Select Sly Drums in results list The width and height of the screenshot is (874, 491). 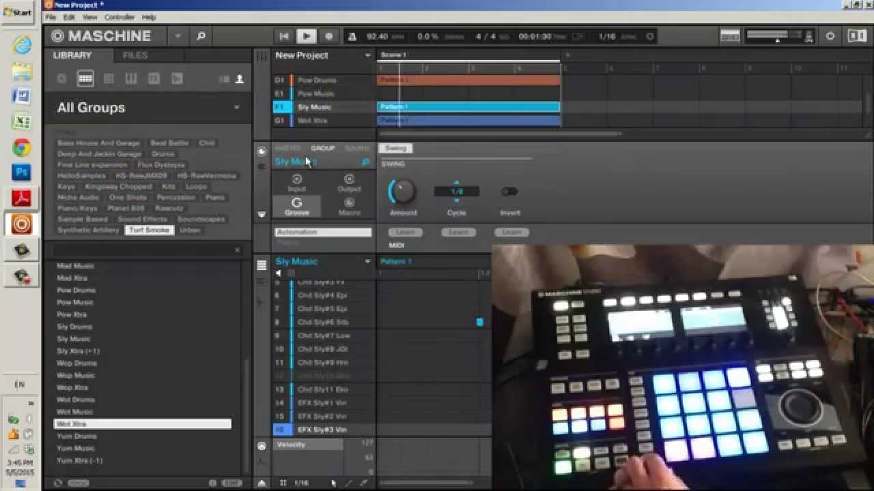tap(143, 327)
